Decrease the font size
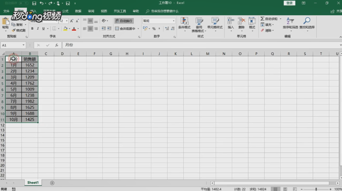Image resolution: width=342 pixels, height=191 pixels. click(77, 21)
